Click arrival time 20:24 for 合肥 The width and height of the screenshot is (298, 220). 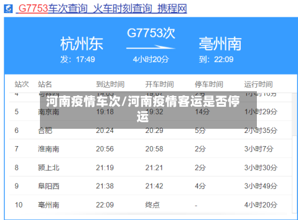point(105,131)
